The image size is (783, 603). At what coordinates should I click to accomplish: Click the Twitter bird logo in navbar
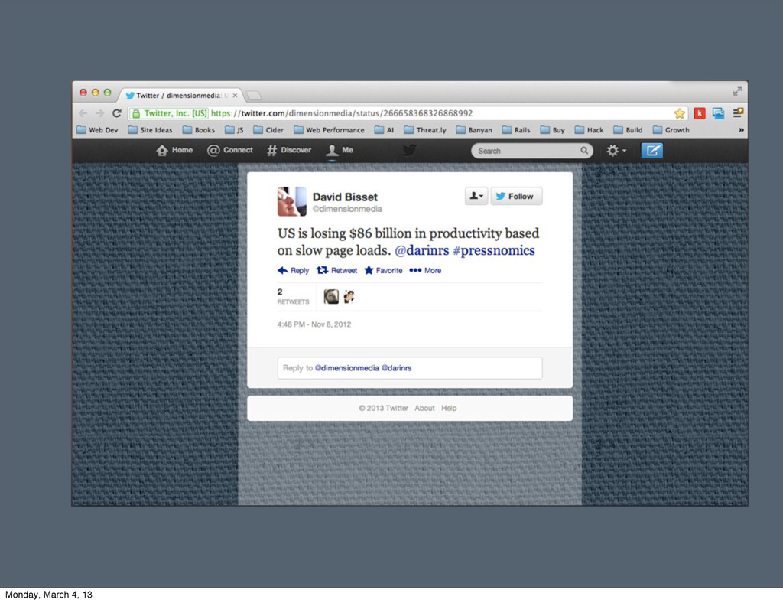pos(410,150)
